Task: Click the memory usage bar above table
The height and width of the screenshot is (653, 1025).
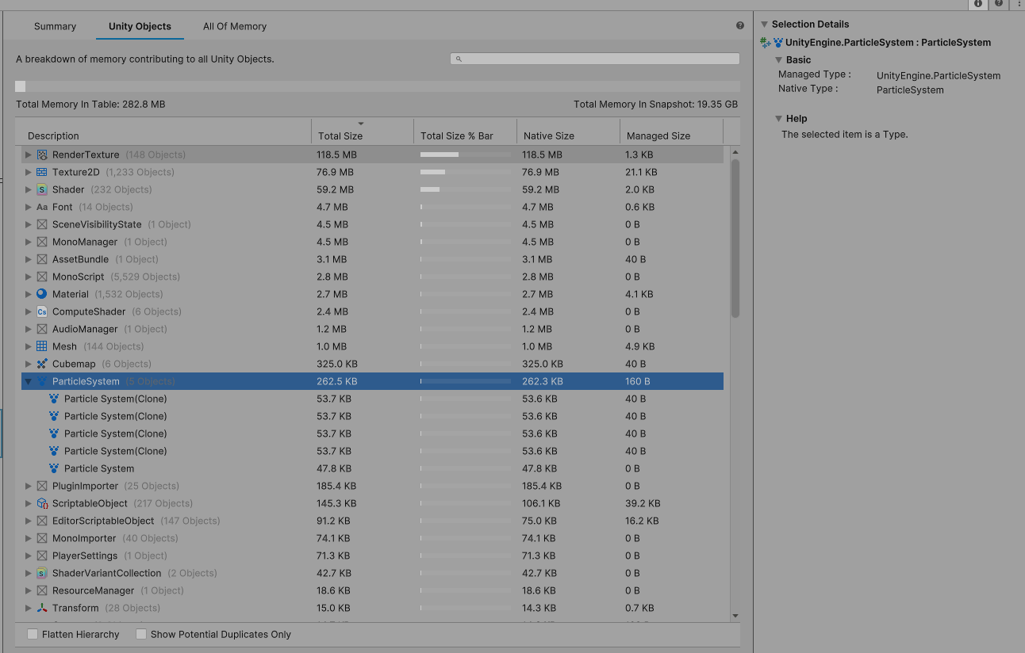Action: coord(378,86)
